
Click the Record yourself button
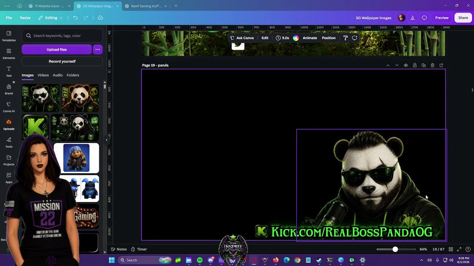pos(62,61)
